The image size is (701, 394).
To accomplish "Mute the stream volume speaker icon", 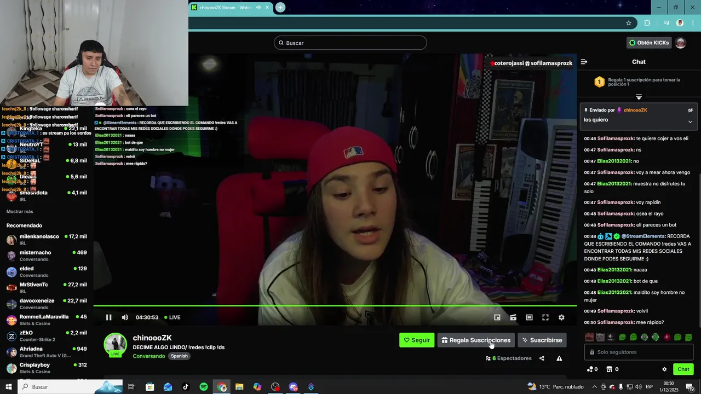I will click(x=125, y=317).
